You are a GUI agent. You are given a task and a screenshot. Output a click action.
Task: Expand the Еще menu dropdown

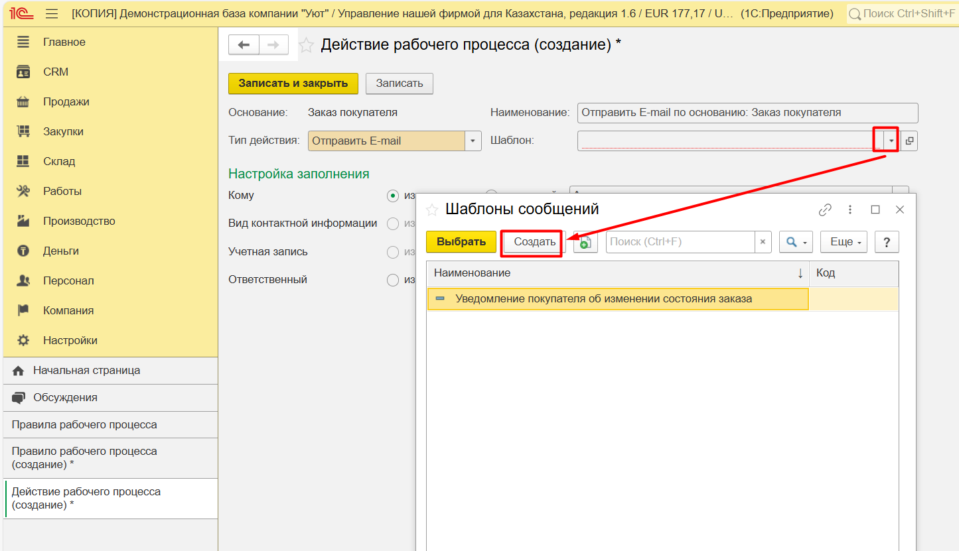(844, 242)
